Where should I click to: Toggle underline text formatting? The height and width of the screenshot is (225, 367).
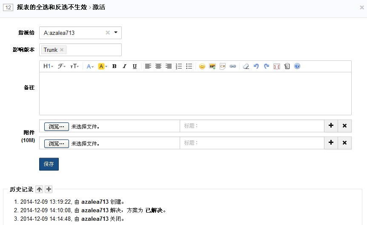[x=135, y=66]
